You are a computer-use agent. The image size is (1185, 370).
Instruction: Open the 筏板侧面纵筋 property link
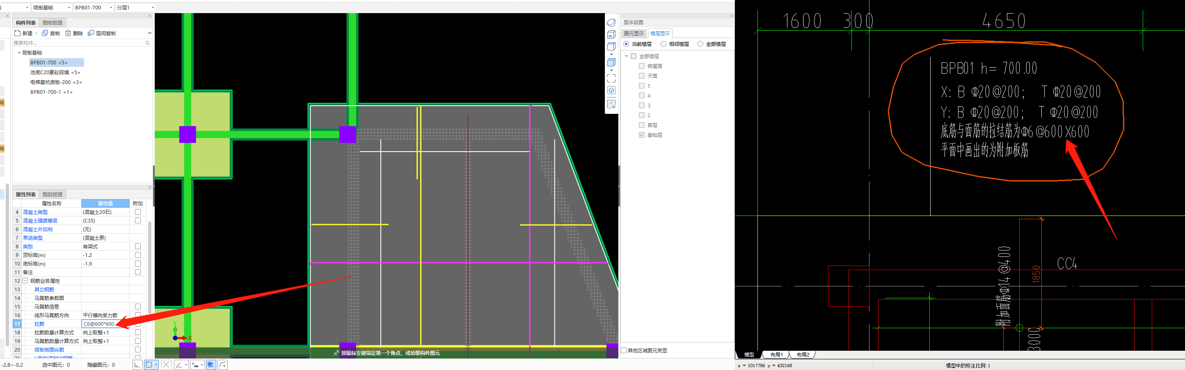(49, 350)
